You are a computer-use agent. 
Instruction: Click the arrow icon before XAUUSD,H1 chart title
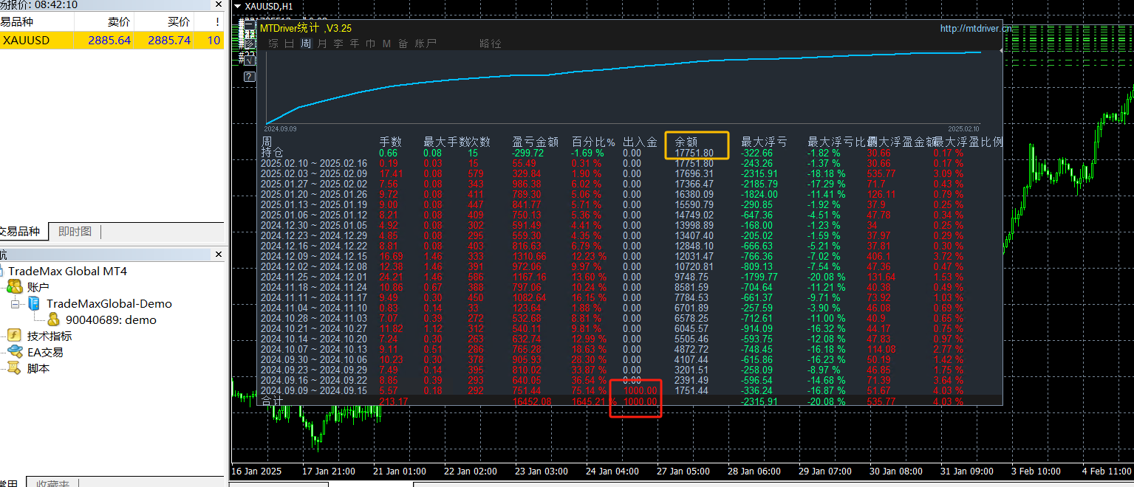(237, 6)
